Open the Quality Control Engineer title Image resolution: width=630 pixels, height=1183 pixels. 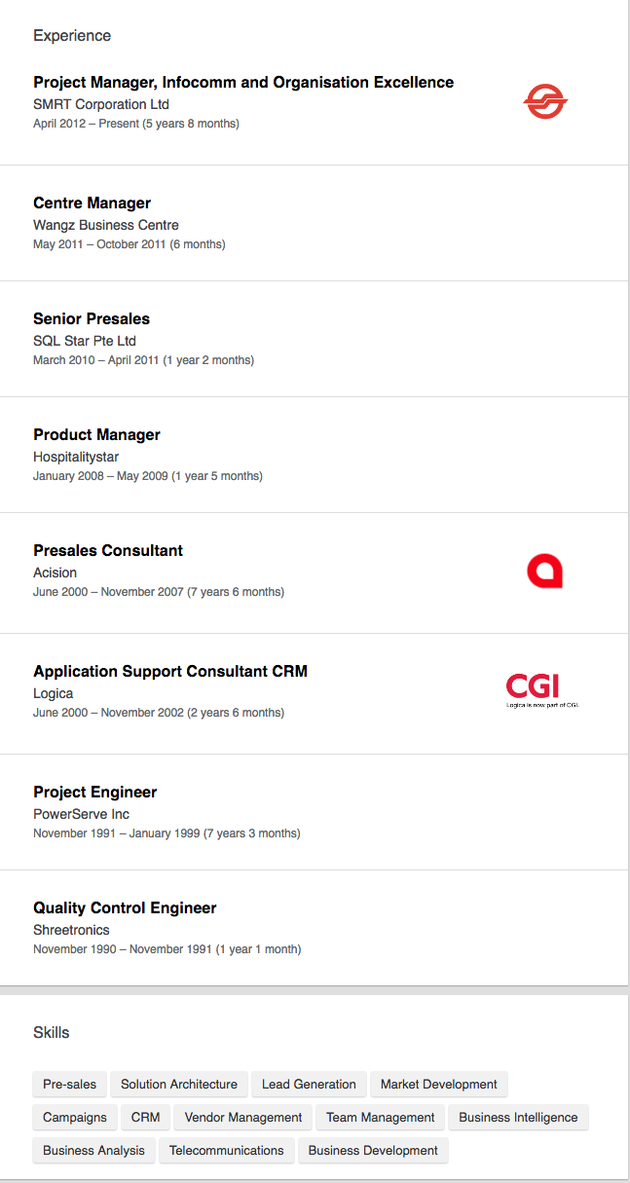click(125, 908)
